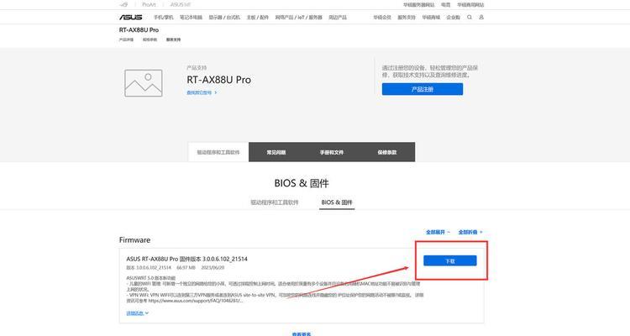The width and height of the screenshot is (630, 336).
Task: Expand all firmware entries with 全部展开
Action: coord(438,233)
